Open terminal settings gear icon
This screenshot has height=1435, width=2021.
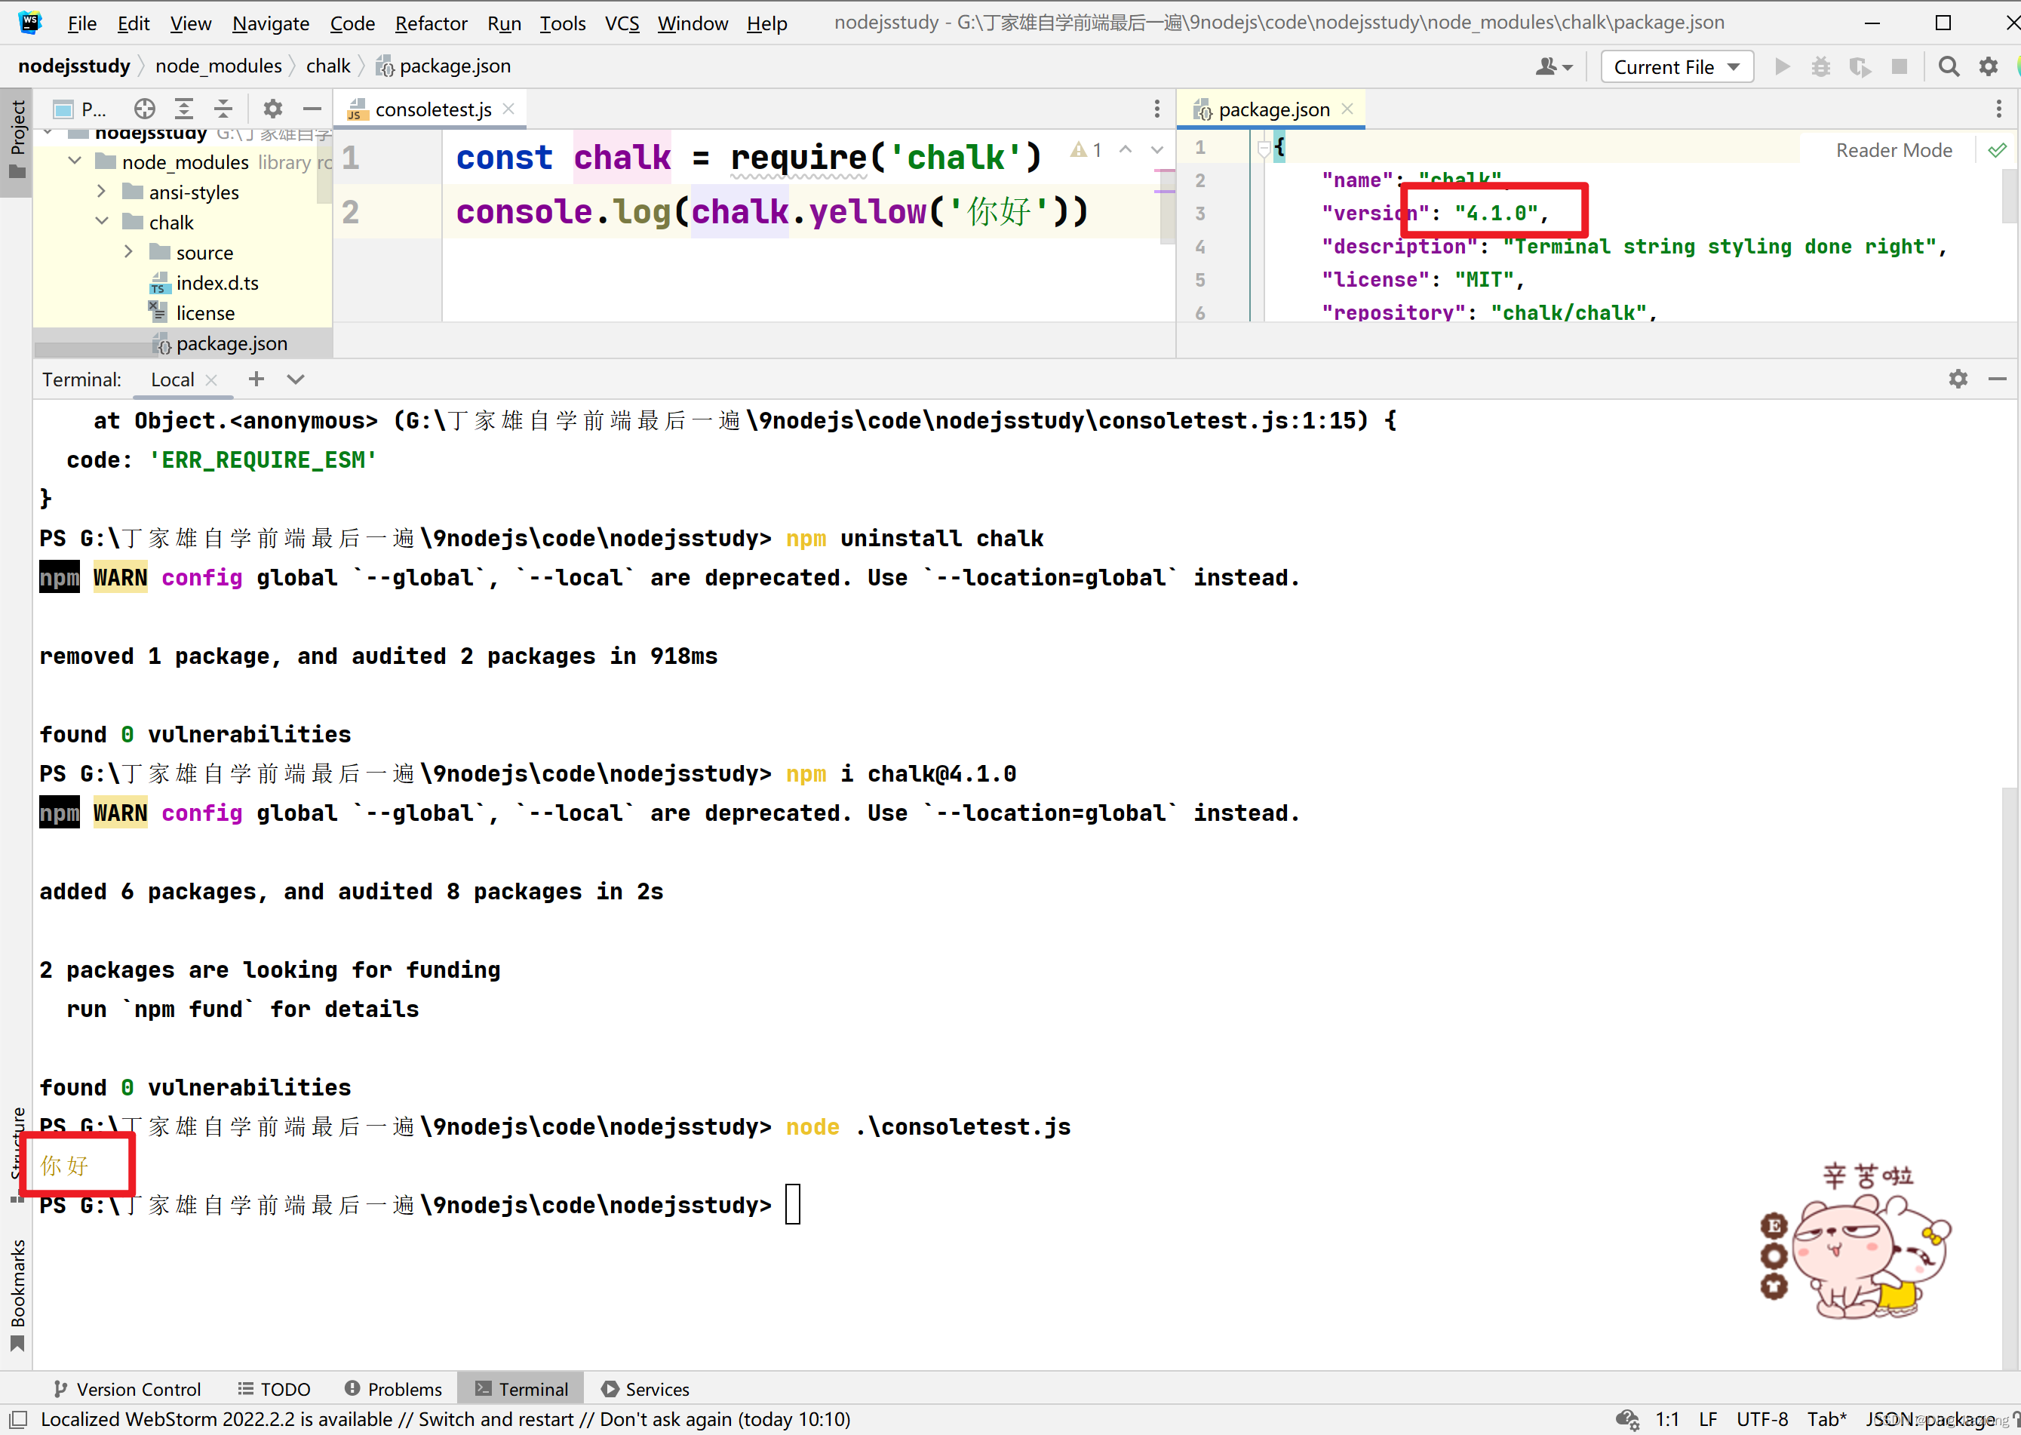pyautogui.click(x=1958, y=379)
